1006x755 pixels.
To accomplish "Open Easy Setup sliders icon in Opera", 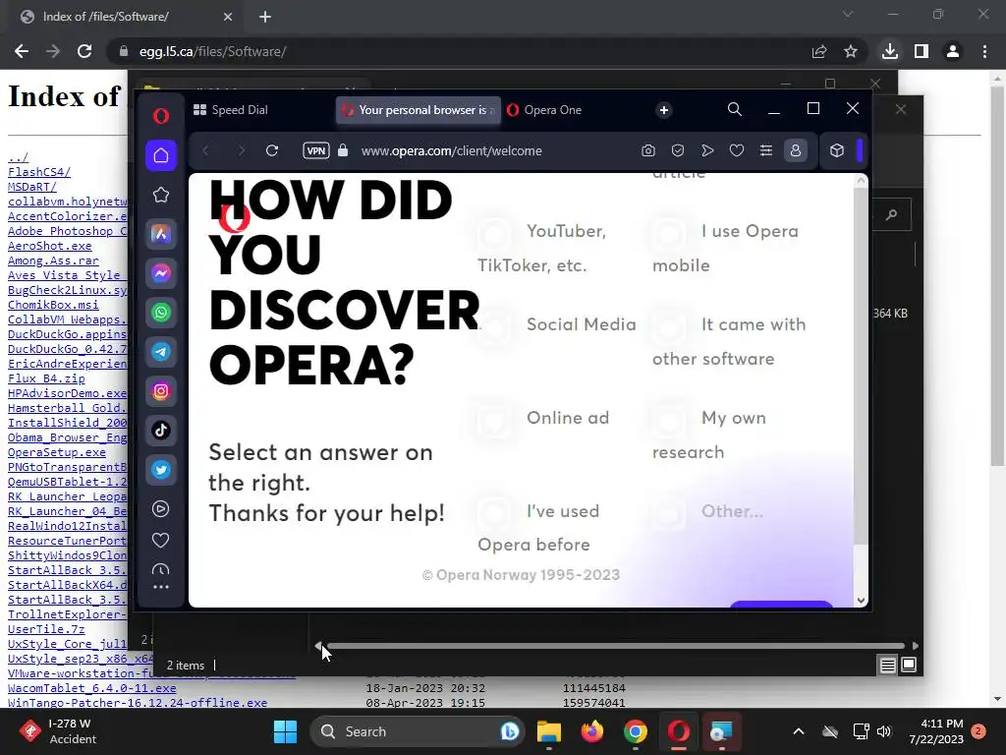I will (766, 150).
